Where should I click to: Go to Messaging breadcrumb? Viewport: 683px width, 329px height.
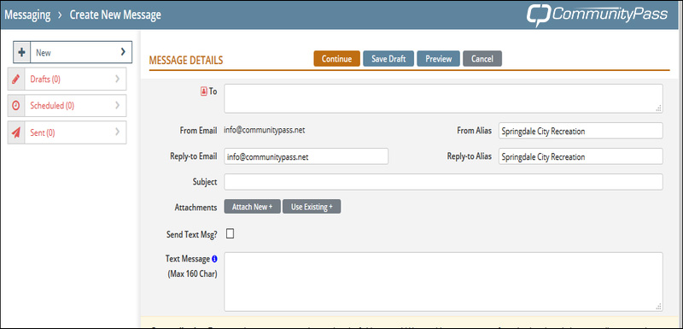[x=27, y=15]
